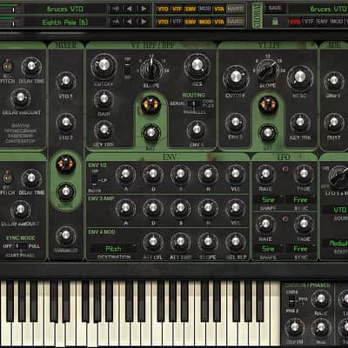This screenshot has width=348, height=348.
Task: Open the VTO source dropdown
Action: 336,210
